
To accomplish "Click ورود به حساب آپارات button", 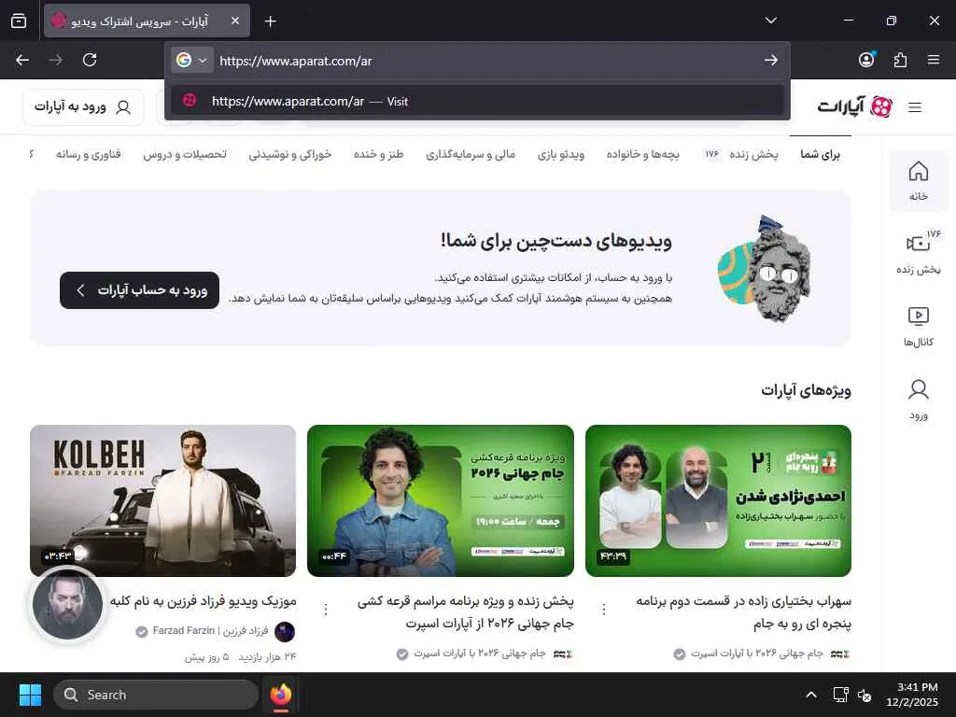I will (x=140, y=290).
